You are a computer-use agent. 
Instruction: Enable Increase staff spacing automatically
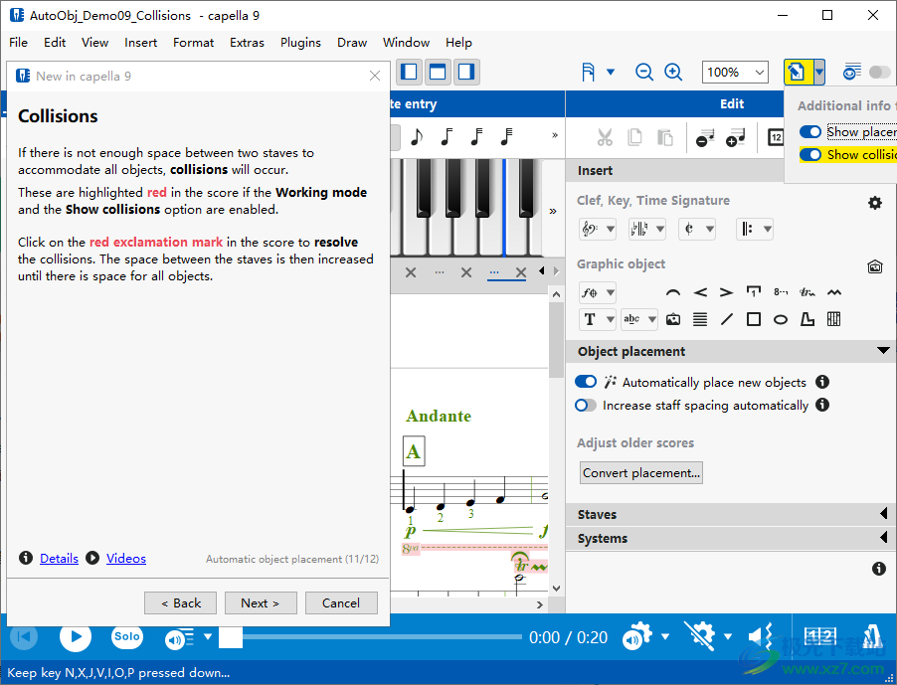pyautogui.click(x=587, y=406)
